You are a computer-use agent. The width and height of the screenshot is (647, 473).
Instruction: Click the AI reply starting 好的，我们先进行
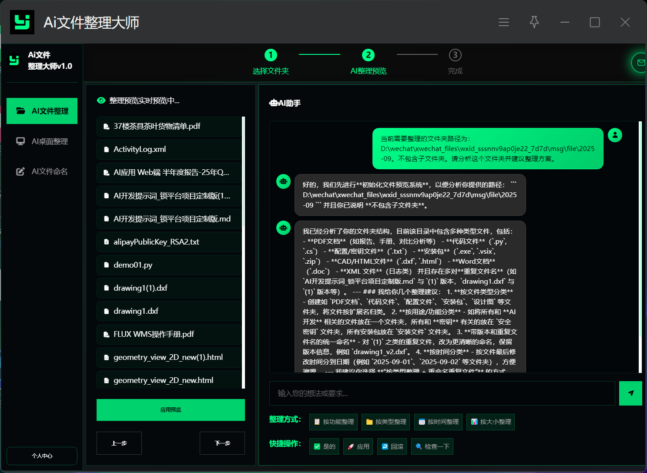coord(410,195)
